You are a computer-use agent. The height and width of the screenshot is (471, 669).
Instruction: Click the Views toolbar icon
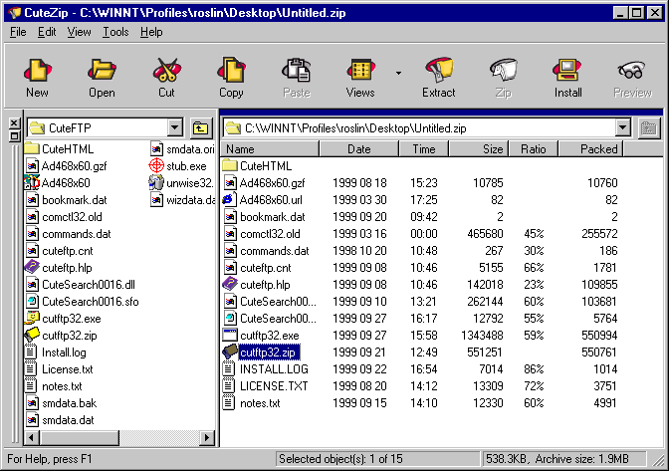tap(360, 71)
